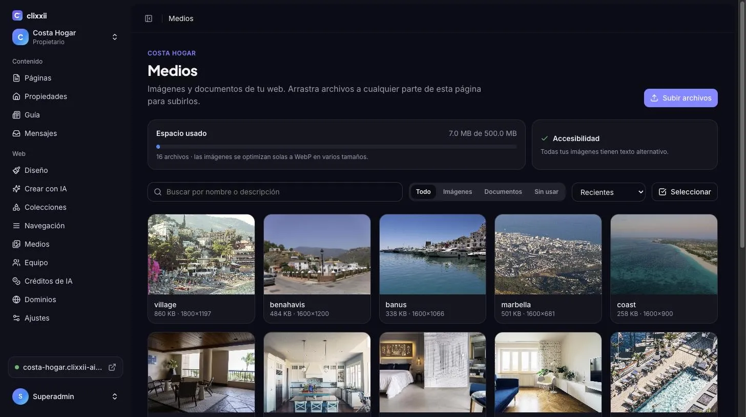The image size is (746, 417).
Task: Show all media with Todo filter
Action: tap(423, 192)
